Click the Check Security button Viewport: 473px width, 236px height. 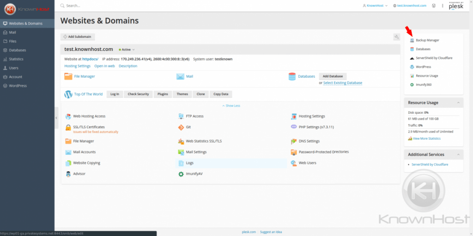click(138, 94)
